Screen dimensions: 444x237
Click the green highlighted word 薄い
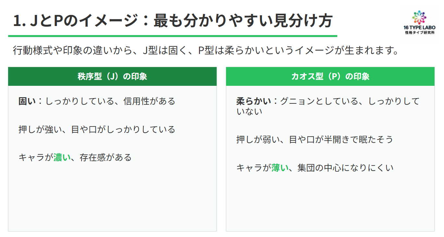pos(280,168)
